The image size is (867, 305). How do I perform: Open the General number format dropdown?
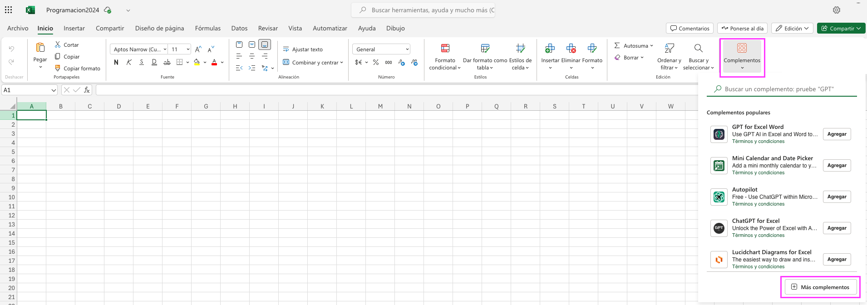click(407, 49)
